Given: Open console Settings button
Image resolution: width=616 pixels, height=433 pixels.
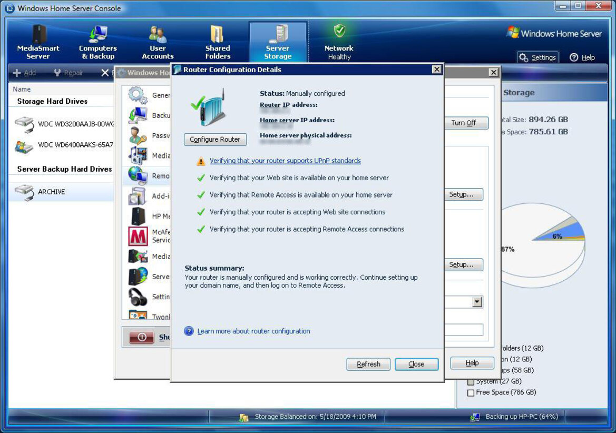Looking at the screenshot, I should coord(538,57).
